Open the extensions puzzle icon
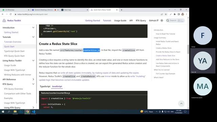Screen dimensions: 217x122 [x=175, y=14]
